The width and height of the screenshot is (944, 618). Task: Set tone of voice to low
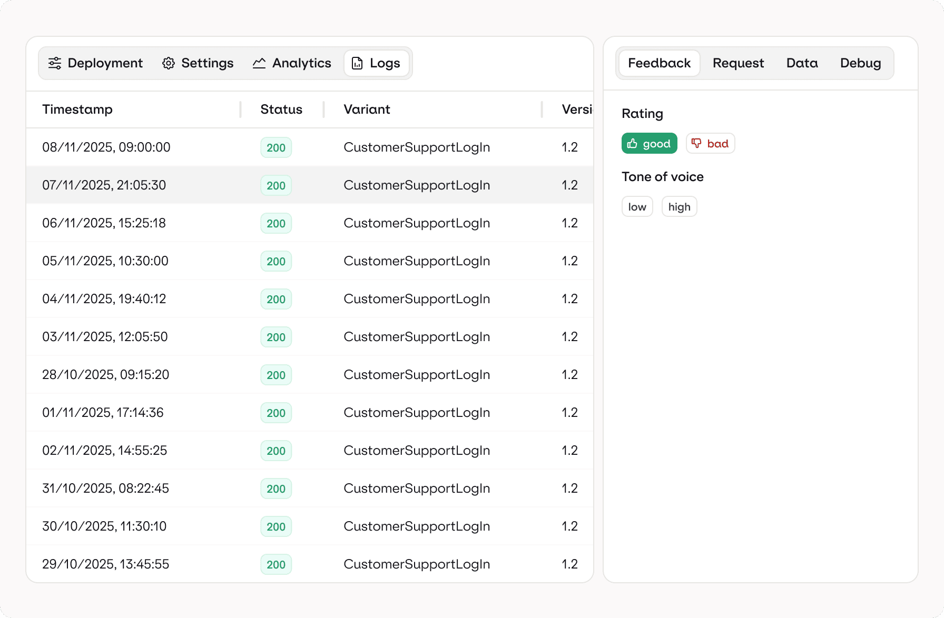[637, 207]
